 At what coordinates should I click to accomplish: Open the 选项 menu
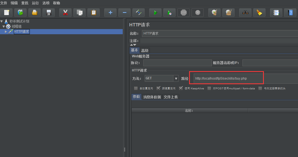point(46,3)
